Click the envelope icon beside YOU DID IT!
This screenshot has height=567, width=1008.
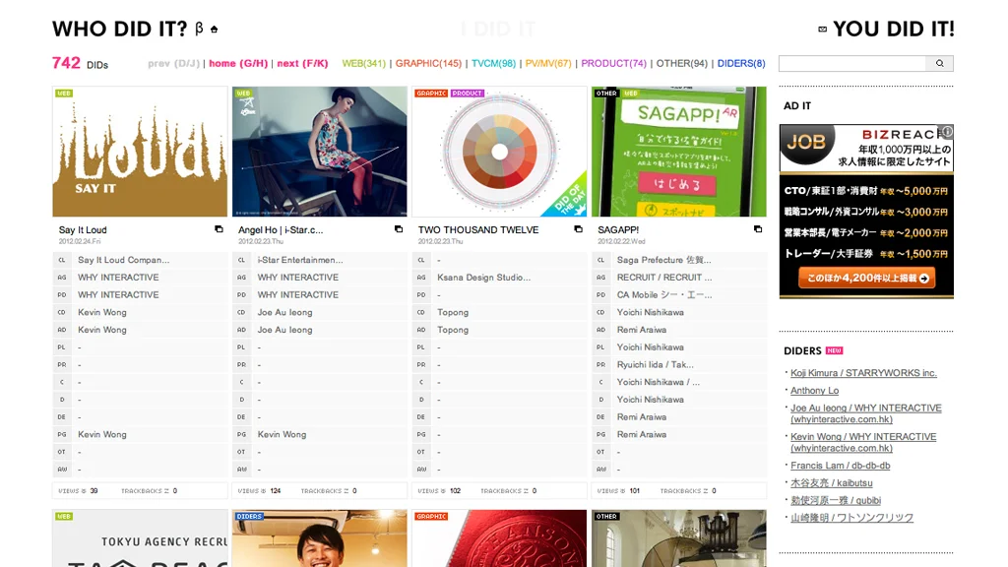822,29
